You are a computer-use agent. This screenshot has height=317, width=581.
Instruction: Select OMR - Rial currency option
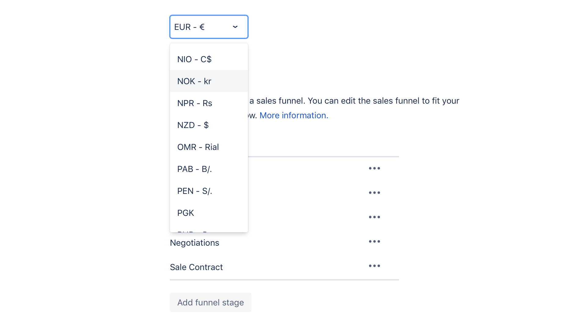click(x=209, y=147)
